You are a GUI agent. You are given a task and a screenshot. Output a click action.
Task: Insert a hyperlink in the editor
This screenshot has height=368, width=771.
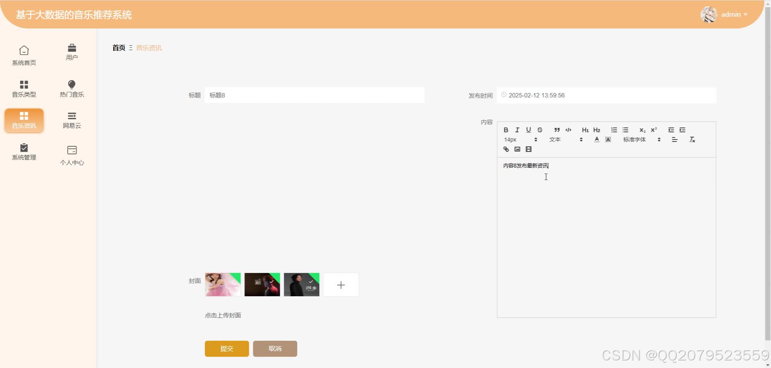[x=506, y=149]
